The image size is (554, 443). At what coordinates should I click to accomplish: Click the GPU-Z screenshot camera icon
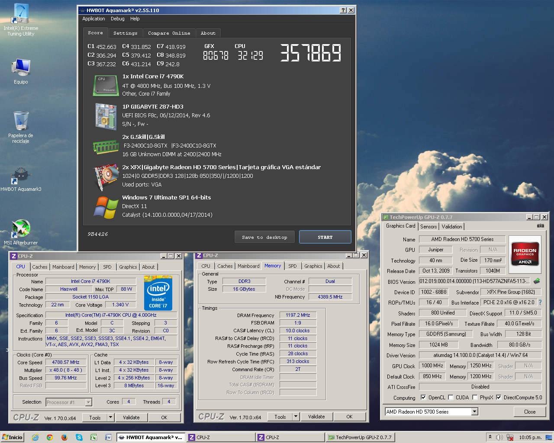[x=541, y=226]
